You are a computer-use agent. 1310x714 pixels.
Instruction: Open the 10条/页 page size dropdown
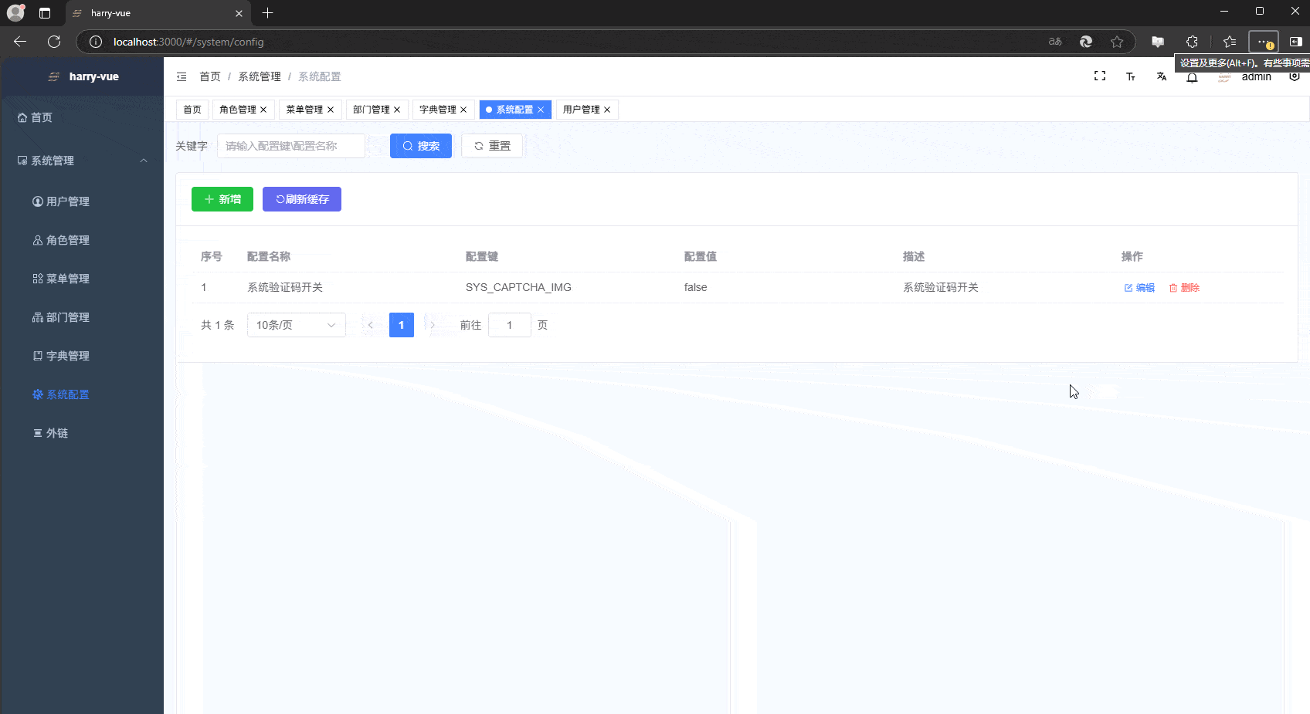297,325
